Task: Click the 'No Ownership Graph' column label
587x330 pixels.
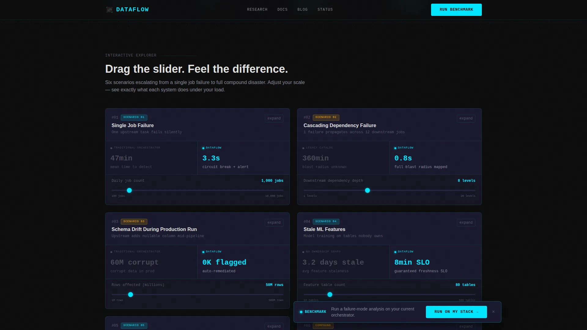Action: coord(323,252)
